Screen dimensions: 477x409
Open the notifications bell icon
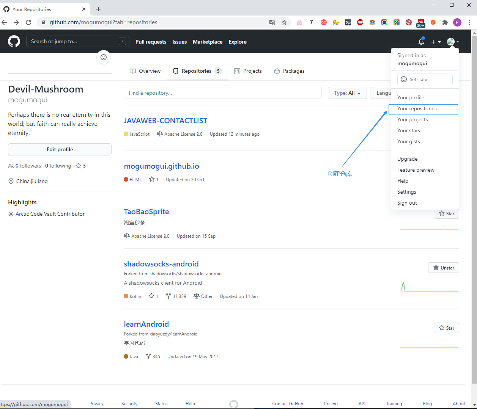[421, 42]
